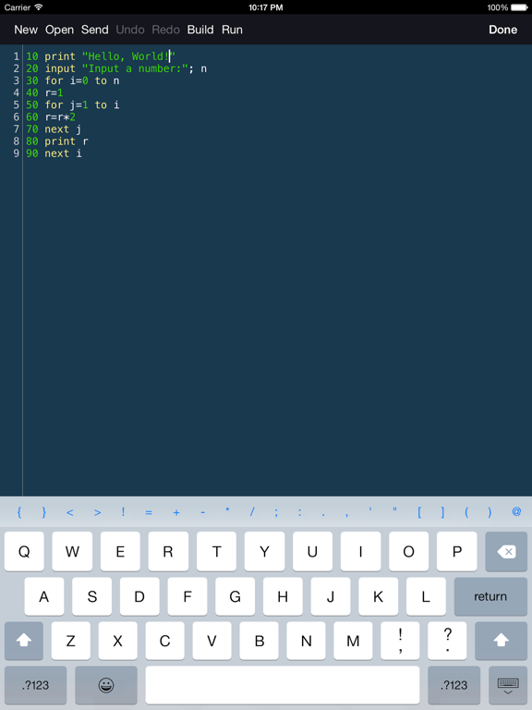Select Open in the top toolbar

point(59,30)
